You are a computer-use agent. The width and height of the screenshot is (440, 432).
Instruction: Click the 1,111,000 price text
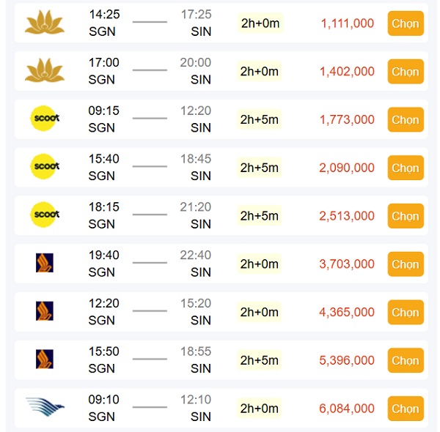tap(348, 23)
